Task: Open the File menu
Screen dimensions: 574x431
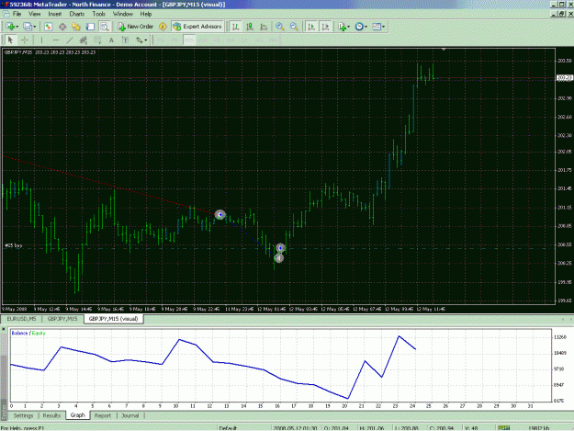Action: (x=17, y=14)
